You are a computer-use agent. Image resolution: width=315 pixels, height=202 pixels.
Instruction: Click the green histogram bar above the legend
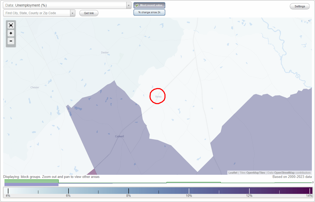(31, 181)
